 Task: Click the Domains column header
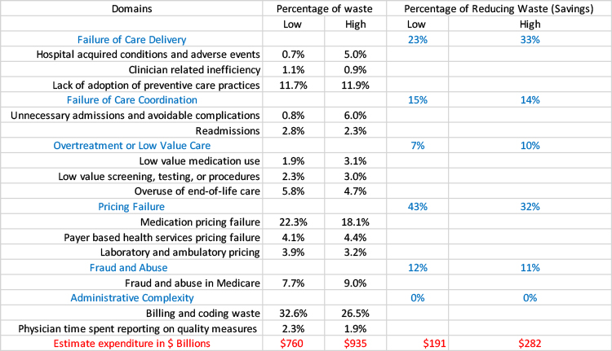click(x=131, y=8)
